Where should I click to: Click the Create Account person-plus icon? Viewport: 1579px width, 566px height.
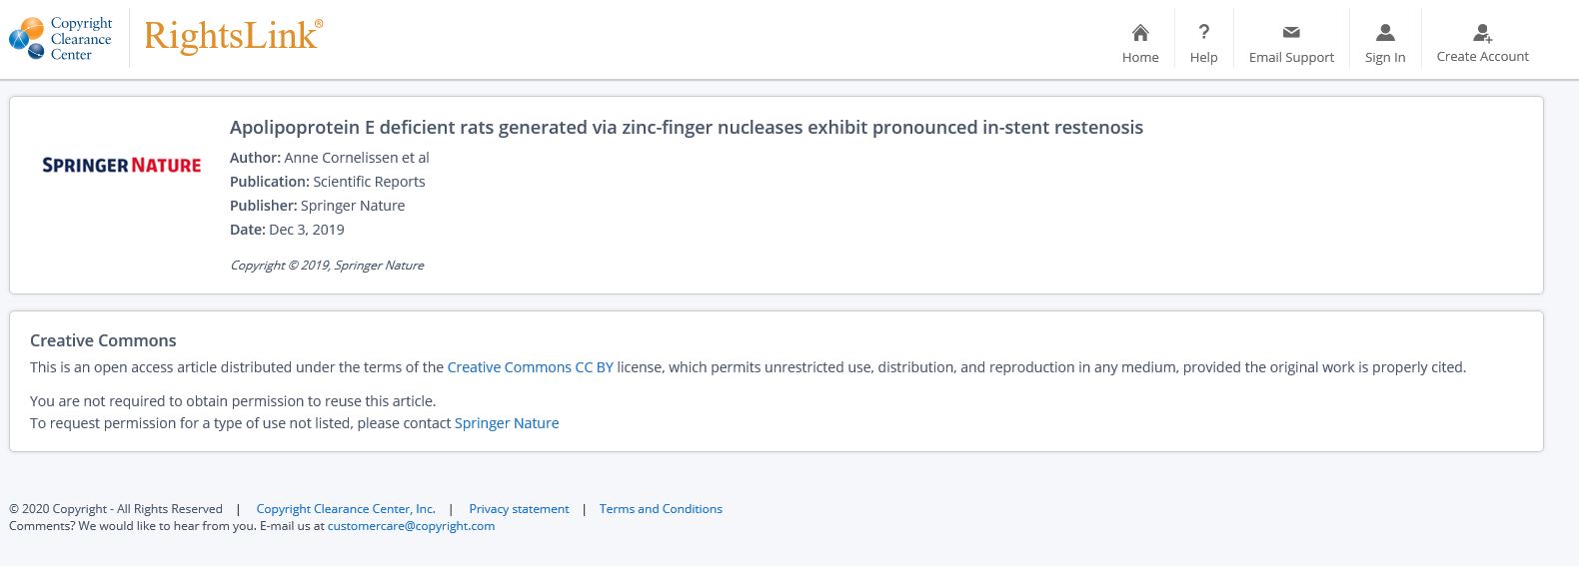click(x=1482, y=33)
